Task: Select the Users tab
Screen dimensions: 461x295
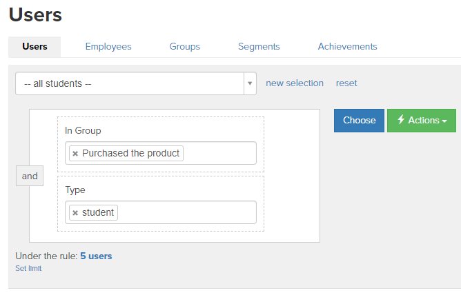Action: (x=35, y=47)
